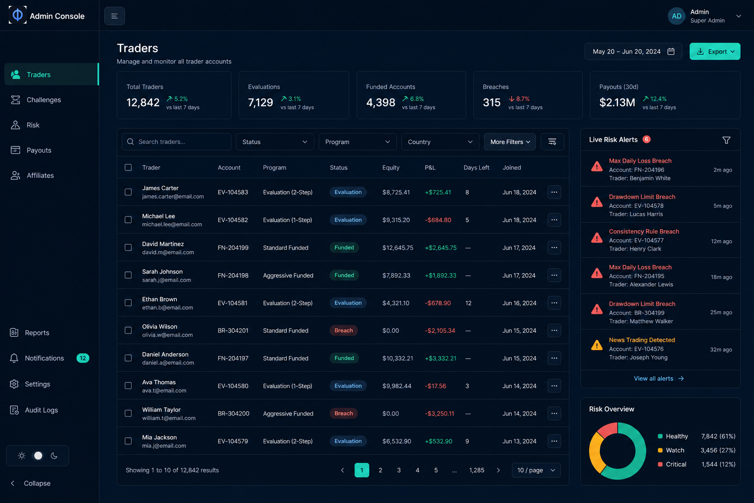Collapse the sidebar
Viewport: 754px width, 503px height.
31,483
